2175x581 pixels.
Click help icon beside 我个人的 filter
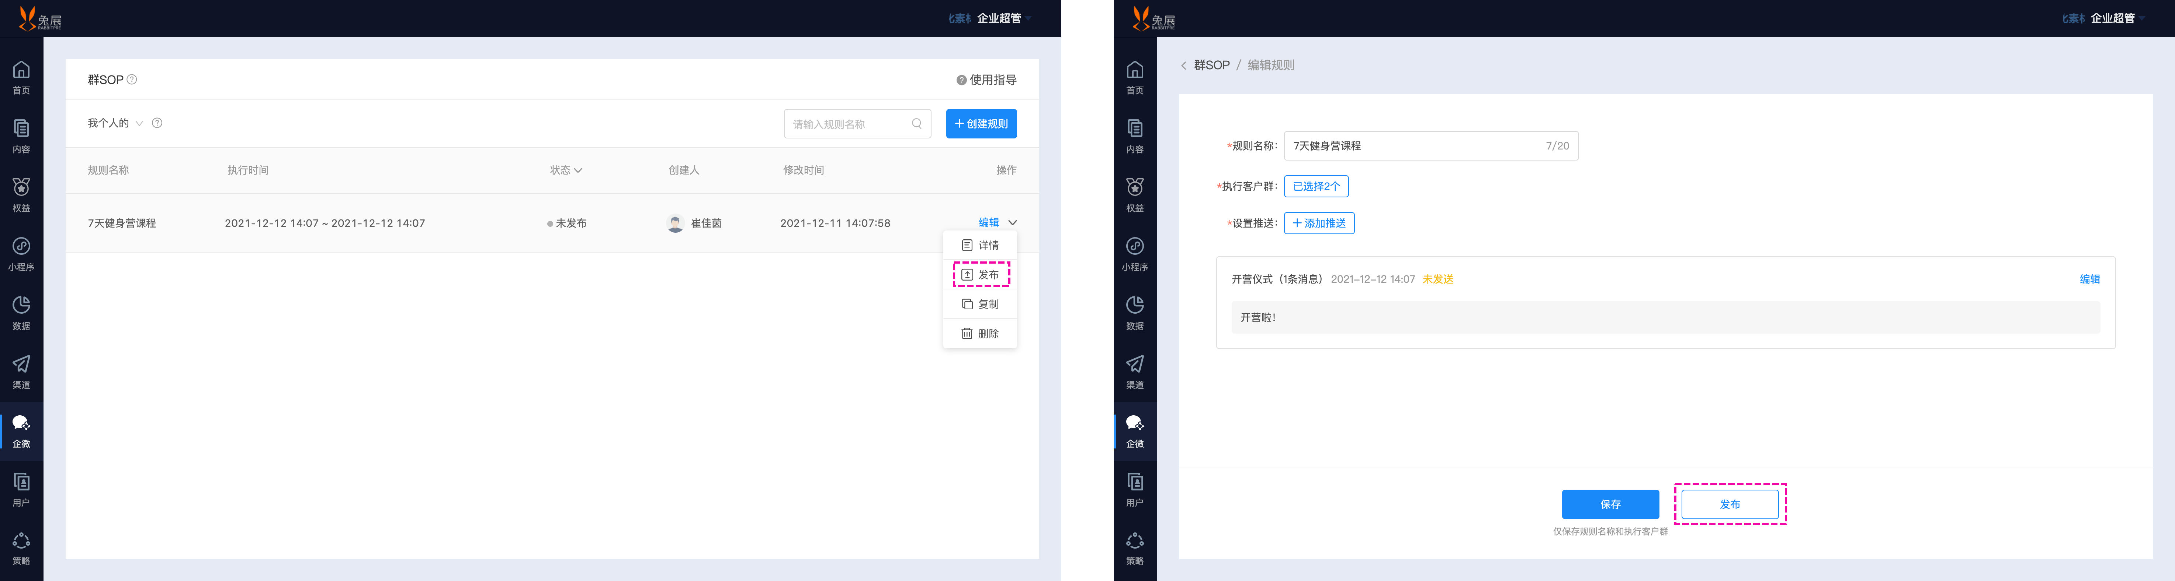tap(157, 123)
